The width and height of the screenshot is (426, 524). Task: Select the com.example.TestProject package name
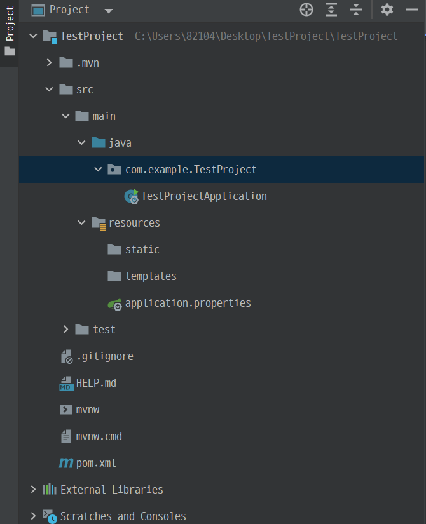[191, 170]
